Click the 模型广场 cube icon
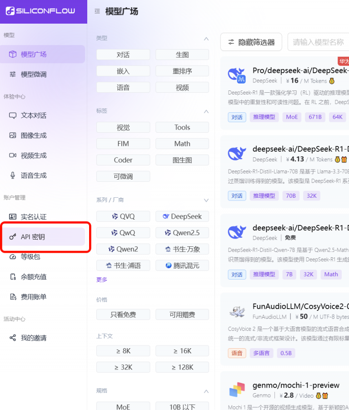 [13, 54]
